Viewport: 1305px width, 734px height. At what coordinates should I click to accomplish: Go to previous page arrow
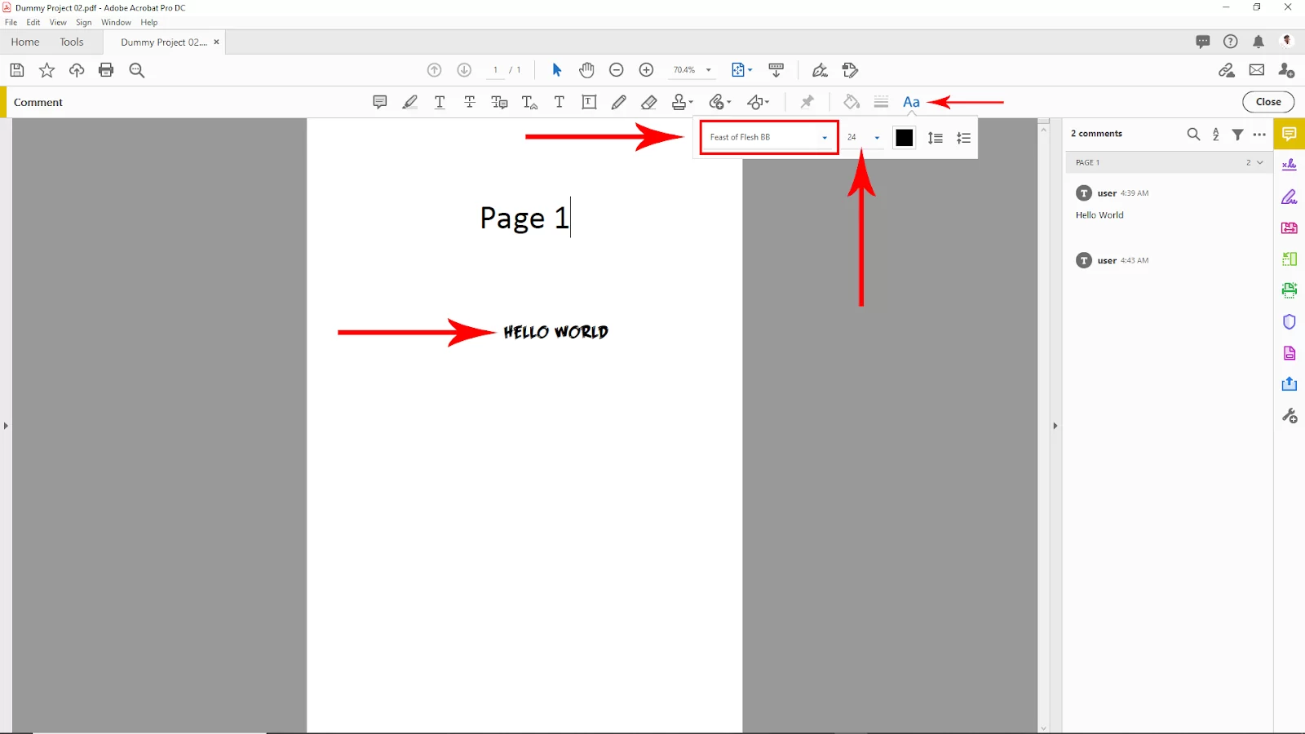[435, 70]
